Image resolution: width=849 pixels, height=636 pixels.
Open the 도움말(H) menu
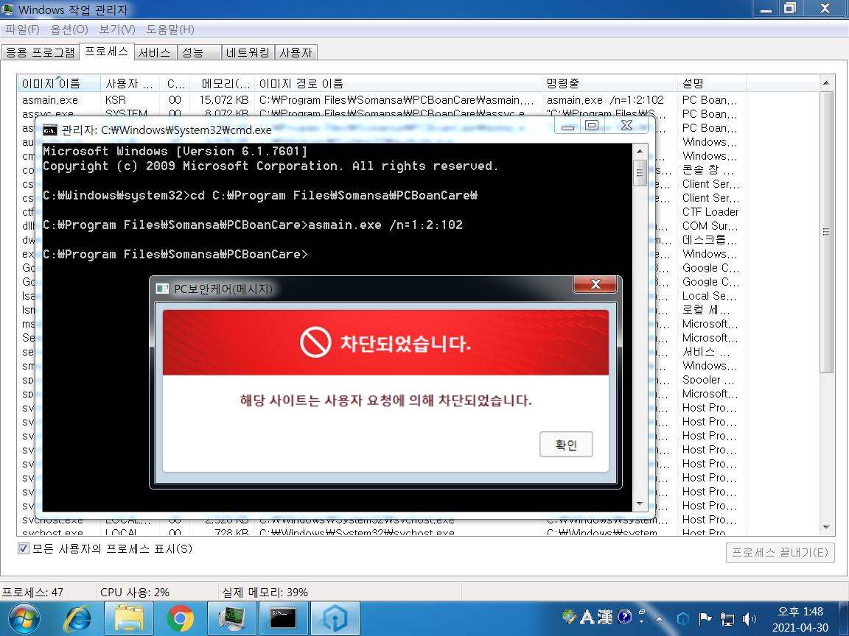[170, 29]
